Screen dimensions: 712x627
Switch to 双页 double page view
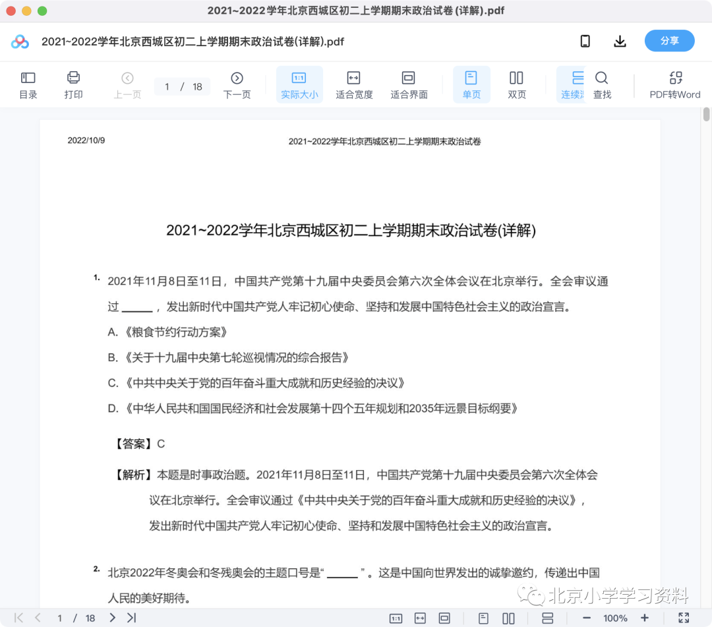pyautogui.click(x=516, y=85)
